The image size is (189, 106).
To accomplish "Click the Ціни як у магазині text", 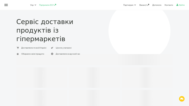I will 64,48.
